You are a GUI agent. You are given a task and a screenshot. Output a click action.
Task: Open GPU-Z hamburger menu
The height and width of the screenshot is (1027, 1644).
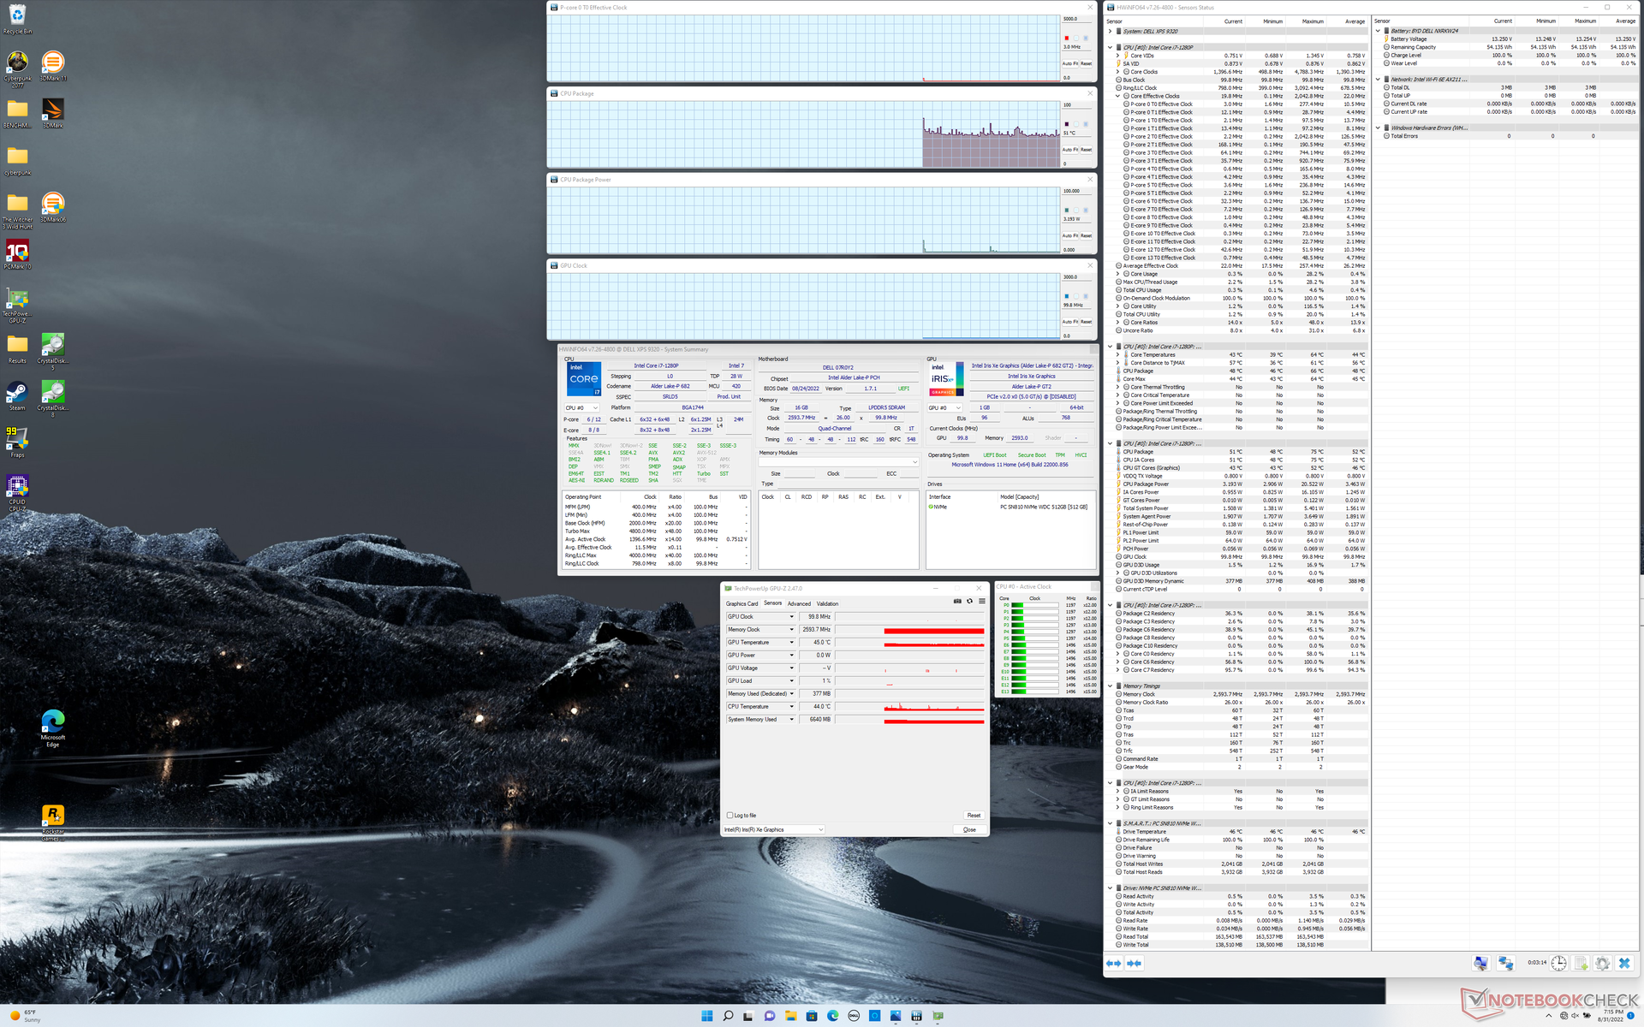click(x=982, y=601)
